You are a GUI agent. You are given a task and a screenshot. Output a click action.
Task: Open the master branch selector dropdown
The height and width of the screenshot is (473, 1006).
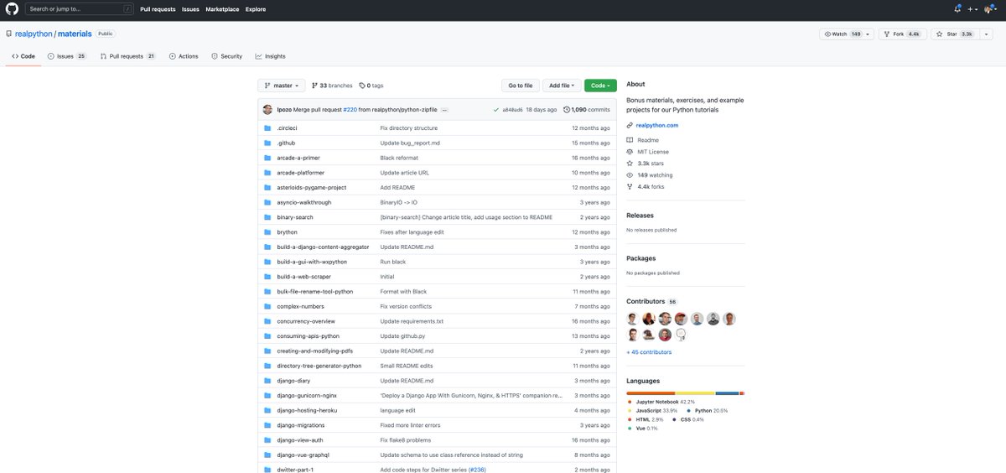pyautogui.click(x=281, y=86)
